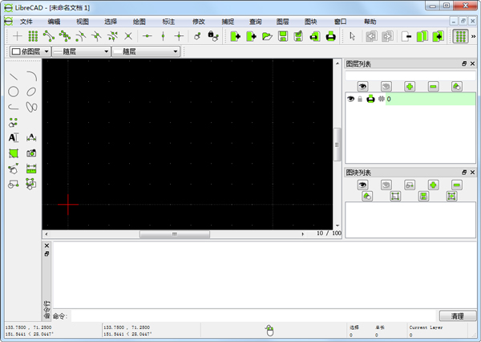Toggle Snap on Grid in snap toolbar
The height and width of the screenshot is (342, 481).
coord(33,36)
